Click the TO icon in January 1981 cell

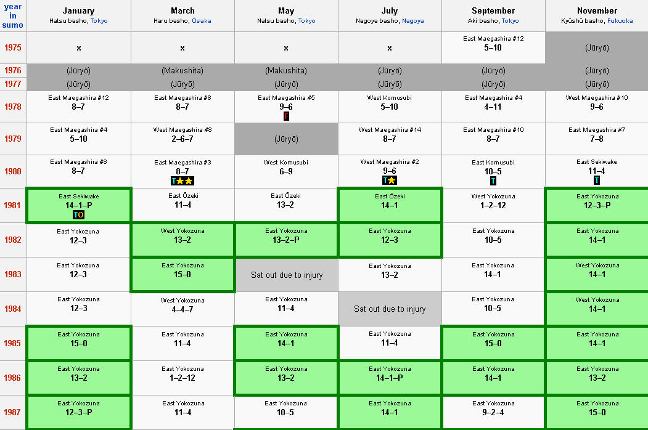[78, 215]
